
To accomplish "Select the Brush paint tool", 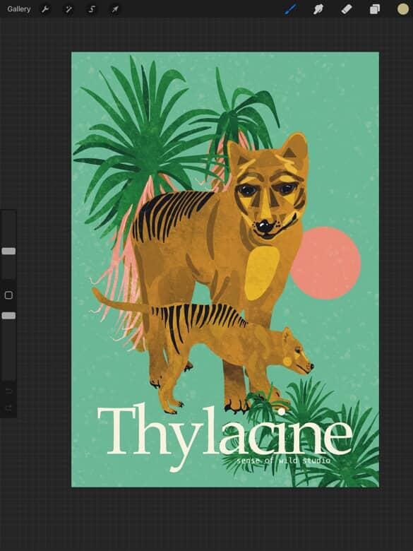I will tap(290, 9).
